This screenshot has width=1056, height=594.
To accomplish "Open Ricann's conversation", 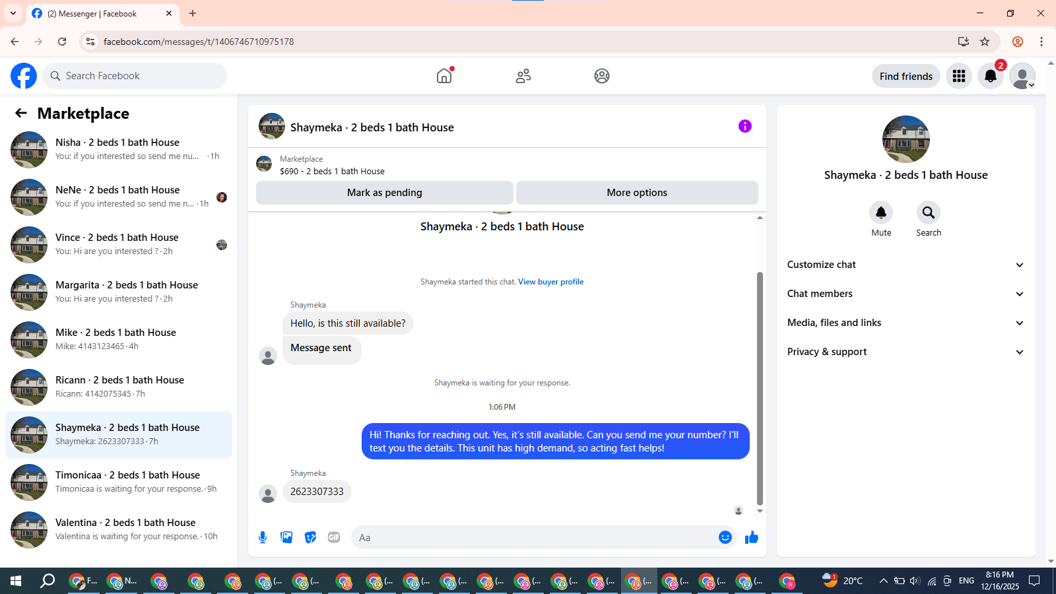I will point(119,387).
